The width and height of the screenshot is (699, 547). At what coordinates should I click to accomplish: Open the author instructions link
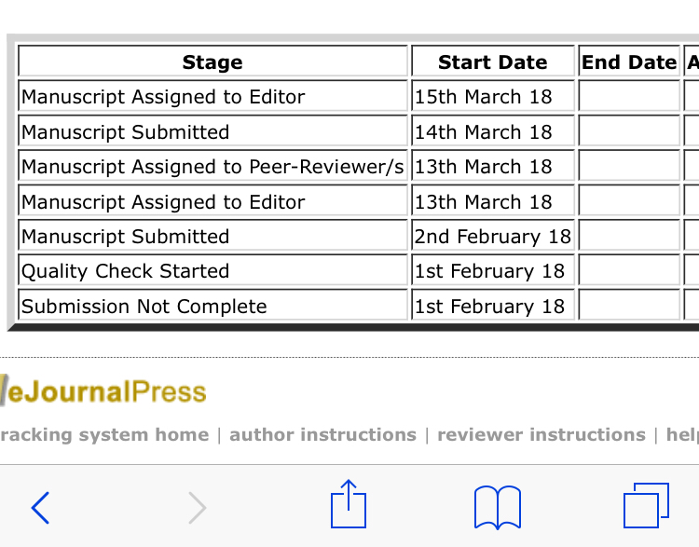tap(322, 435)
